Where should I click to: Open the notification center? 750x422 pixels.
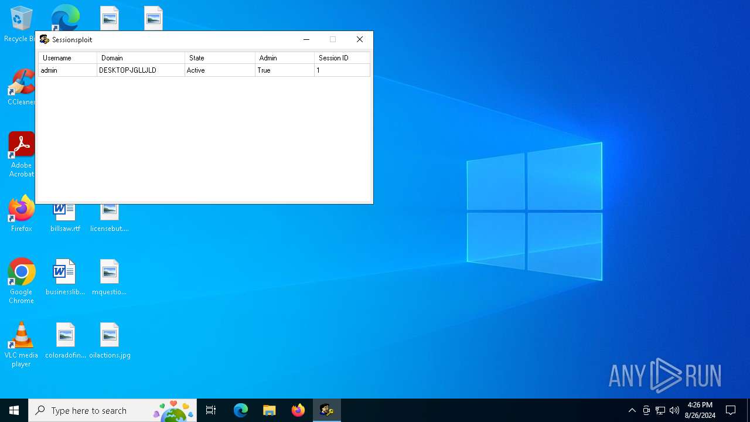pos(731,410)
